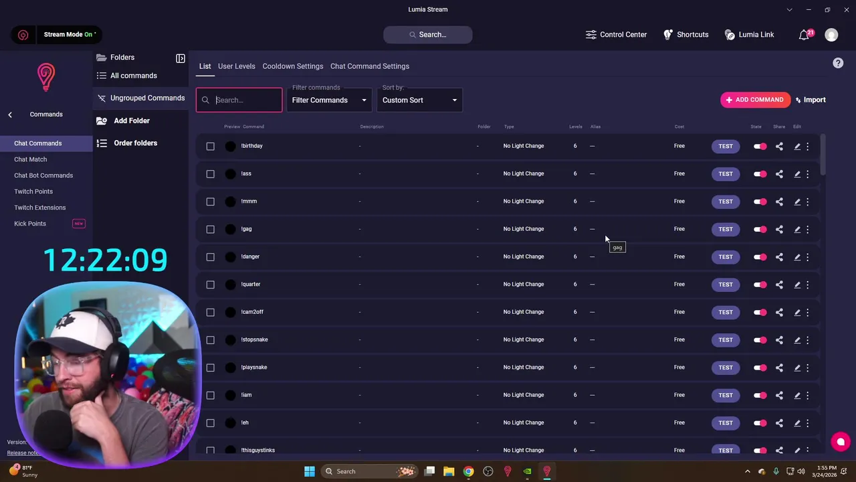
Task: Share the !cam2off command
Action: coord(779,312)
